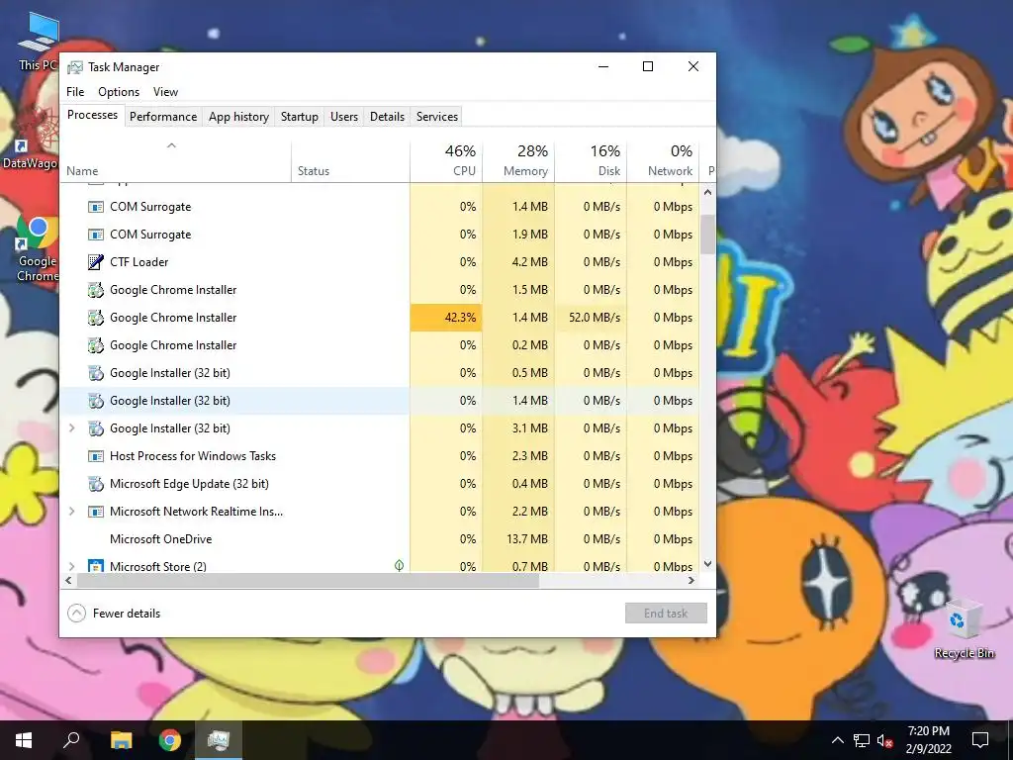Switch to the Performance tab
The image size is (1013, 760).
[163, 117]
